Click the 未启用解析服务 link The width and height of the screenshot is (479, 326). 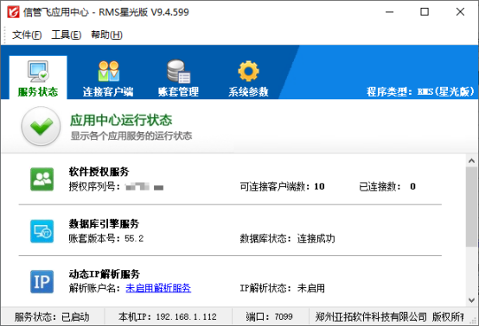click(x=158, y=288)
